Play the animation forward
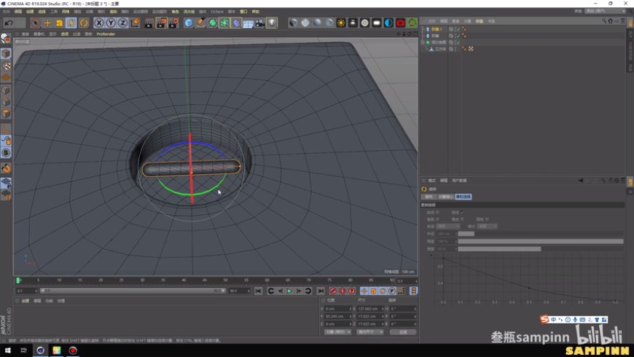The image size is (634, 357). 289,291
